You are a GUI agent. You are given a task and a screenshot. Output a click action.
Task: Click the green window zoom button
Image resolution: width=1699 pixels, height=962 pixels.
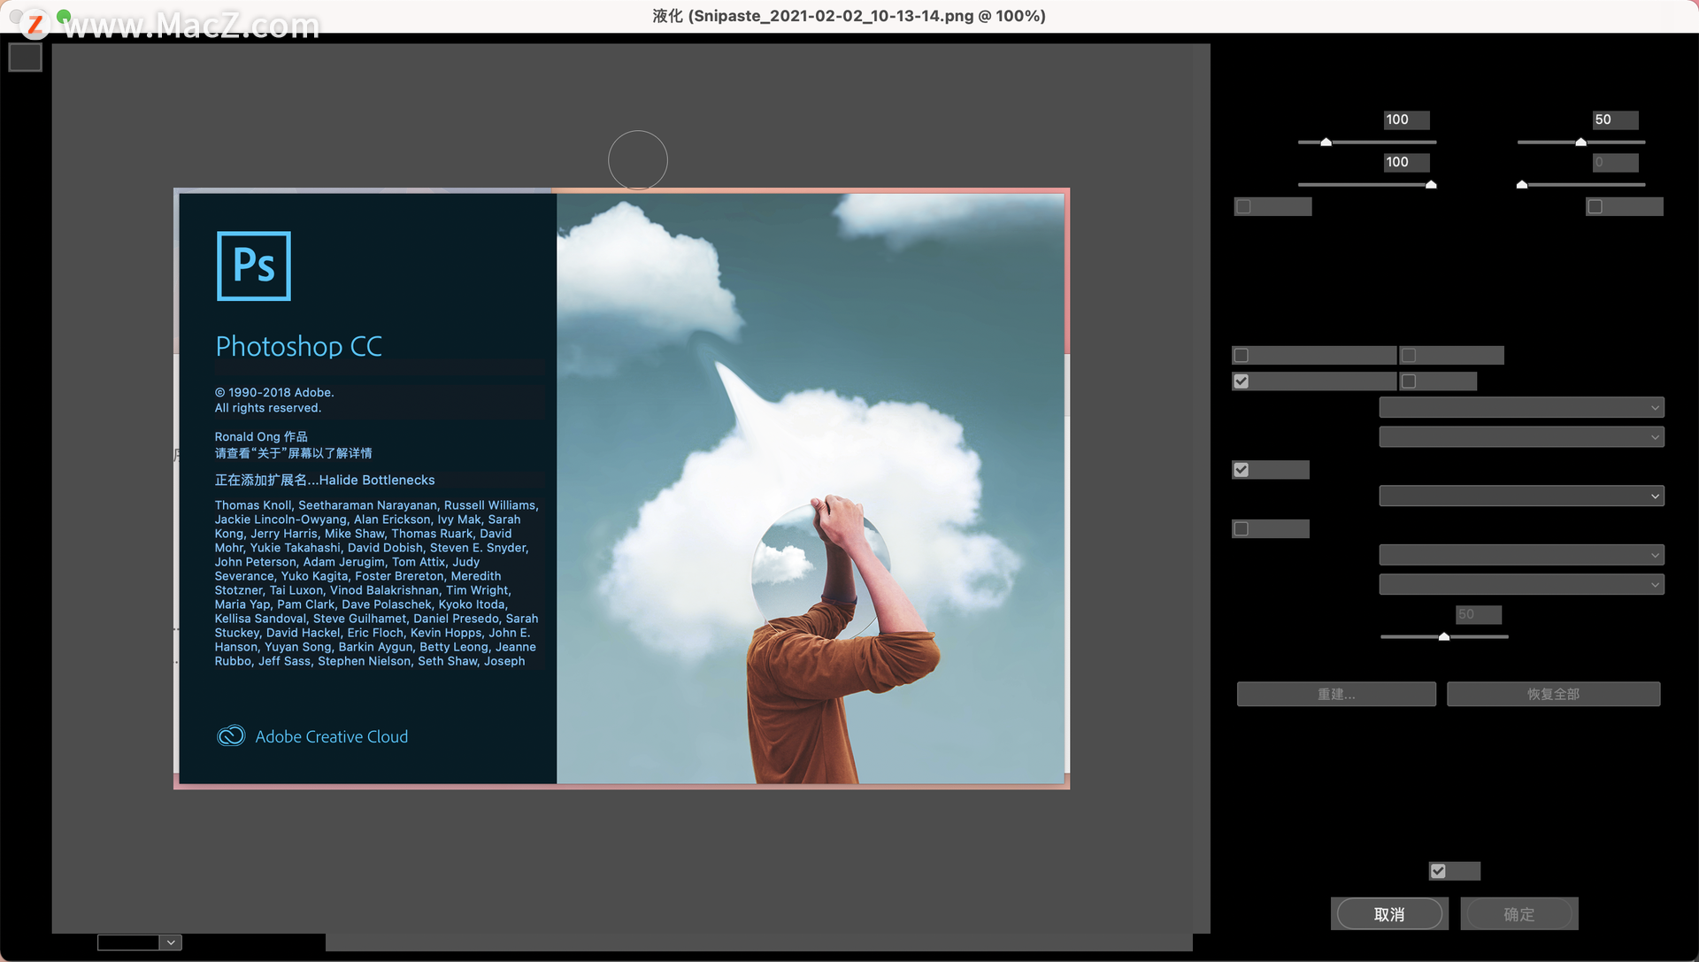click(x=64, y=16)
